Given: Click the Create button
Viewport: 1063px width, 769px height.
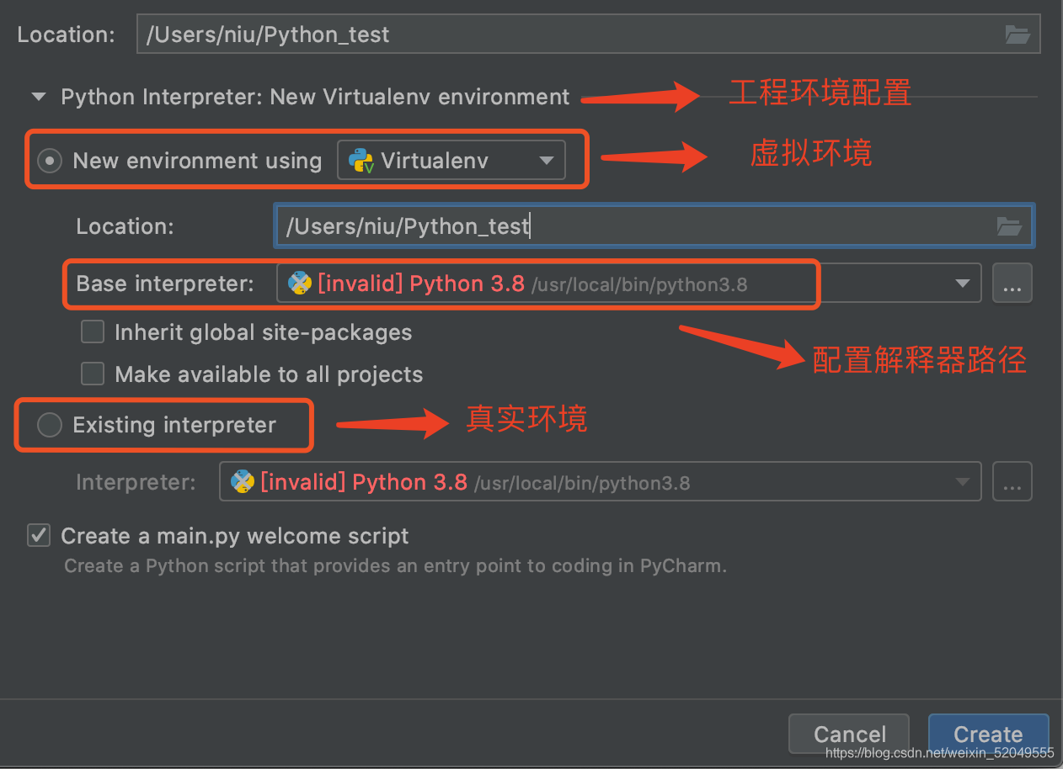Looking at the screenshot, I should [988, 734].
